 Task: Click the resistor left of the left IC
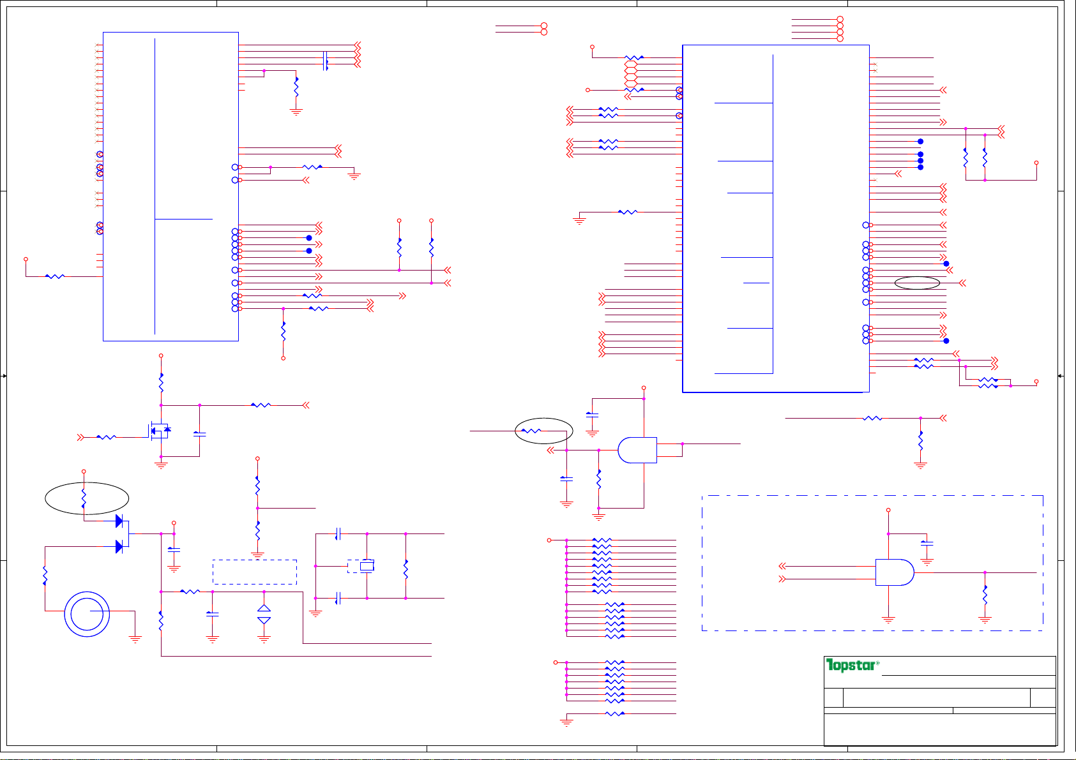coord(55,276)
